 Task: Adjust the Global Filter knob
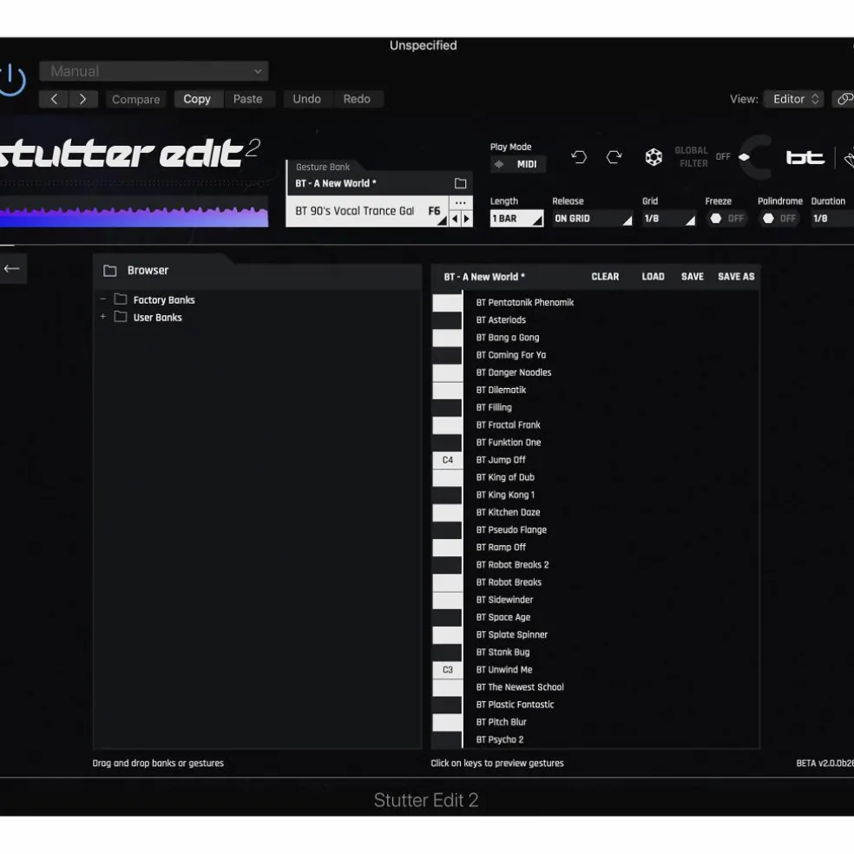757,157
